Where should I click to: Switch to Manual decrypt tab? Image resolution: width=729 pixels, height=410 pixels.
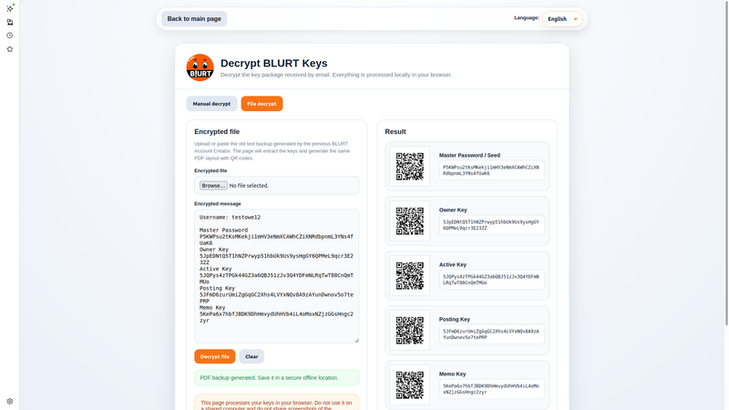point(211,104)
